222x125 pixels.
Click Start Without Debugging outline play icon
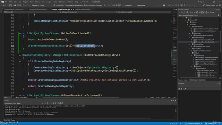(105, 5)
